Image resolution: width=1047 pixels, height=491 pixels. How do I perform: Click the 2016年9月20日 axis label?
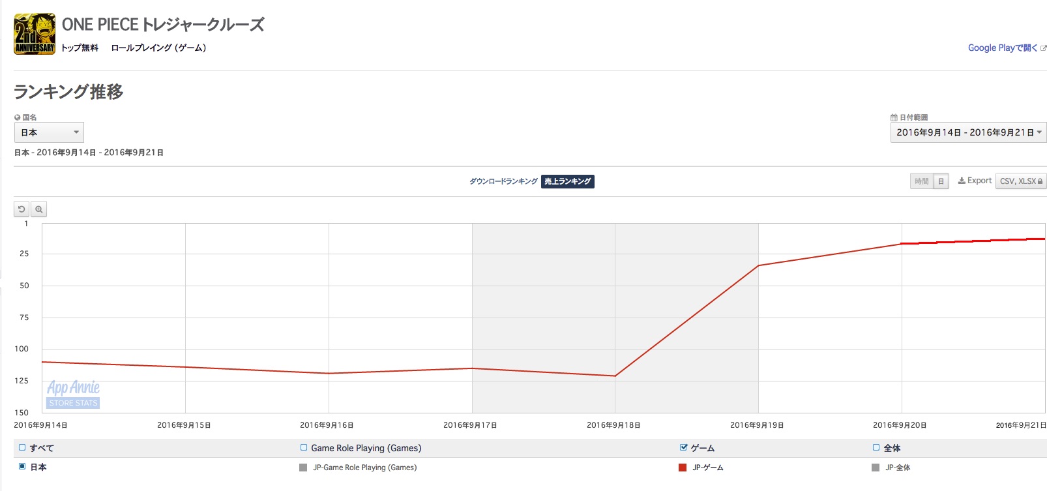[900, 425]
